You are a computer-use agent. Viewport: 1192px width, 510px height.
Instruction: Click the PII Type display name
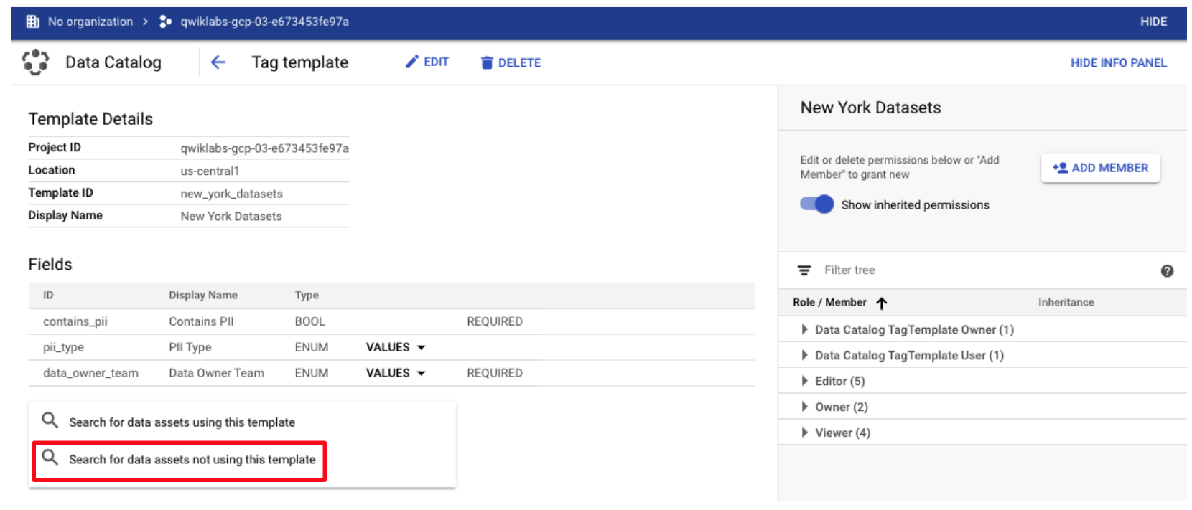(190, 347)
